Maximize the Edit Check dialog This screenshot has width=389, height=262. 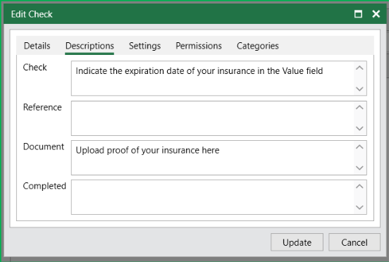click(x=358, y=14)
